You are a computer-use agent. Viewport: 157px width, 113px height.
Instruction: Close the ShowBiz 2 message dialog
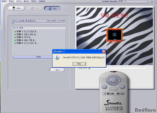[104, 51]
